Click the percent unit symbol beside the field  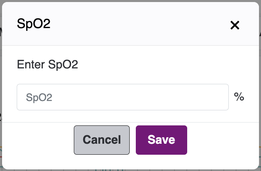coord(239,96)
